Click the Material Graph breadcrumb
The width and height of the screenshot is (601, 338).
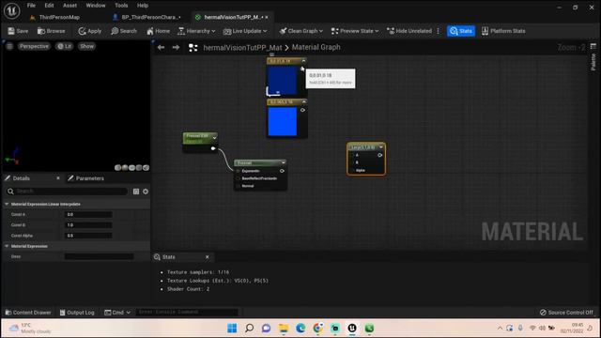(316, 48)
